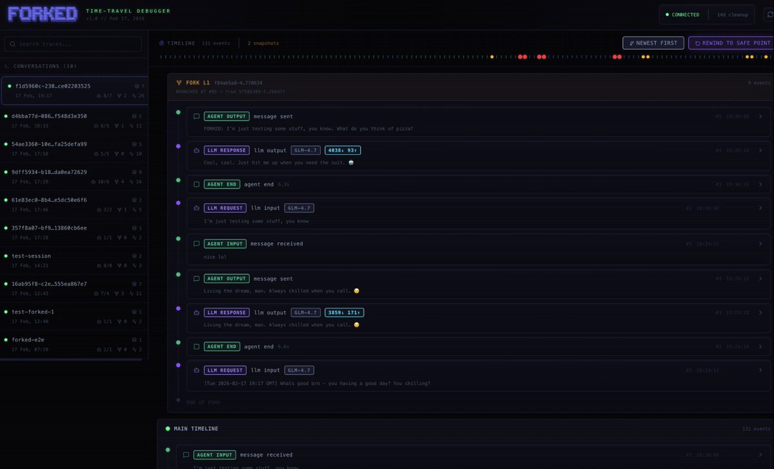Click the chat bubble icon on the FORKED pizza output event
Viewport: 774px width, 469px height.
coord(197,116)
